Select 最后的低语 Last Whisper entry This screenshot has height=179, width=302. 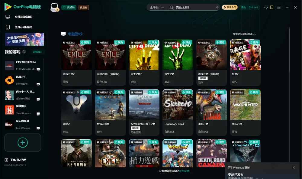pyautogui.click(x=23, y=125)
